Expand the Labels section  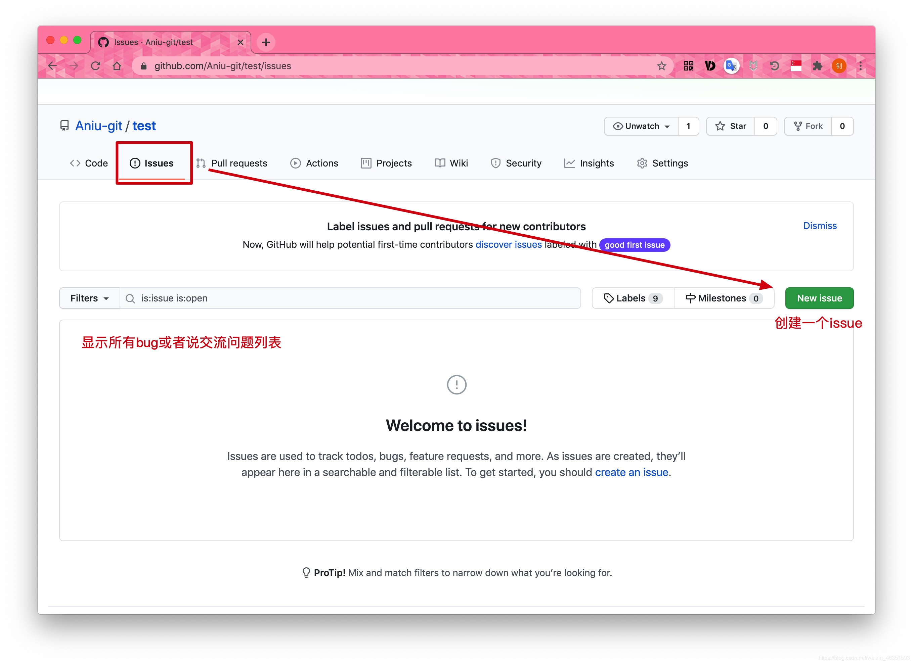pos(632,298)
